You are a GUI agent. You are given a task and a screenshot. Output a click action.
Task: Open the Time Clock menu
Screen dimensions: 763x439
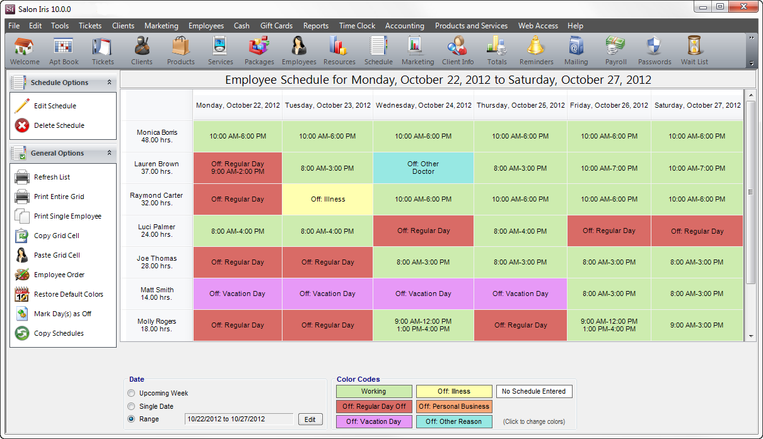357,26
